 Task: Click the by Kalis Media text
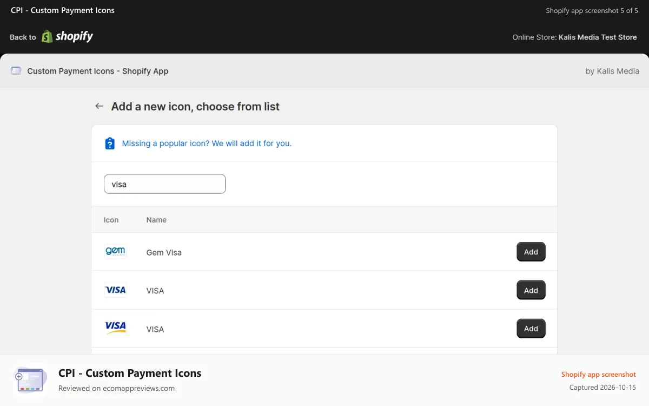coord(612,71)
